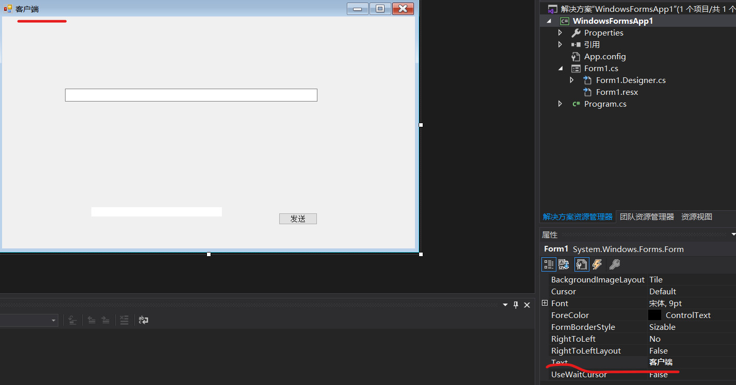Click the bordered text box on form
The image size is (736, 385).
click(x=191, y=95)
